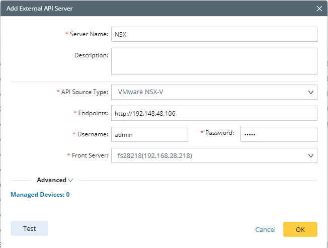Click the Password input field
Image resolution: width=328 pixels, height=248 pixels.
coord(278,134)
